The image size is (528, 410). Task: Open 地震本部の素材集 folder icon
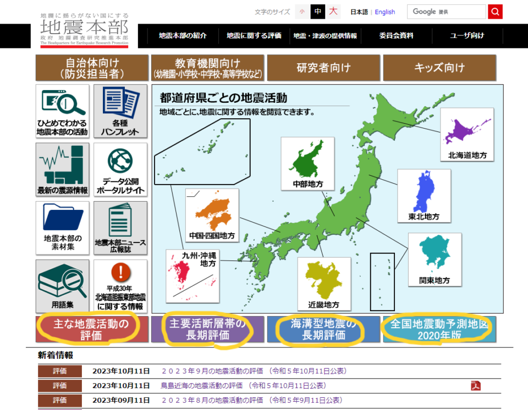(x=62, y=228)
